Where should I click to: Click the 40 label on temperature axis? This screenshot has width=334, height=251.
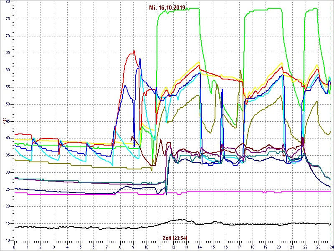tap(7, 138)
